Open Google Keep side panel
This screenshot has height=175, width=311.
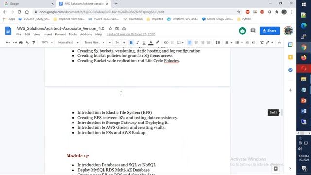click(x=290, y=57)
